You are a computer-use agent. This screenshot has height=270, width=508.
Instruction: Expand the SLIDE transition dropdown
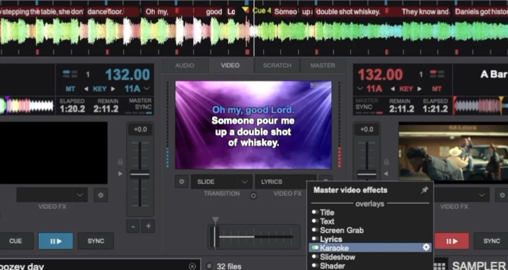[x=245, y=182]
